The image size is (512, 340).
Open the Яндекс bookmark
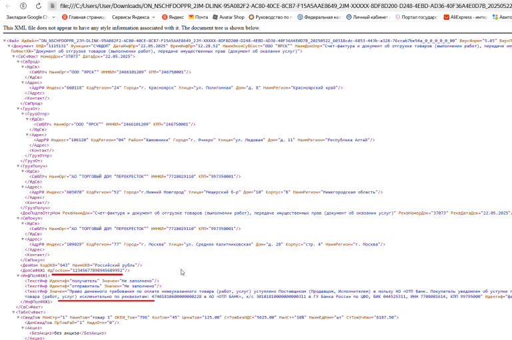tap(173, 17)
